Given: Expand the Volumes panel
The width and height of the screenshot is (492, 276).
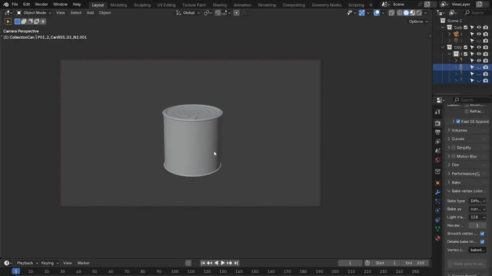Looking at the screenshot, I should (459, 130).
